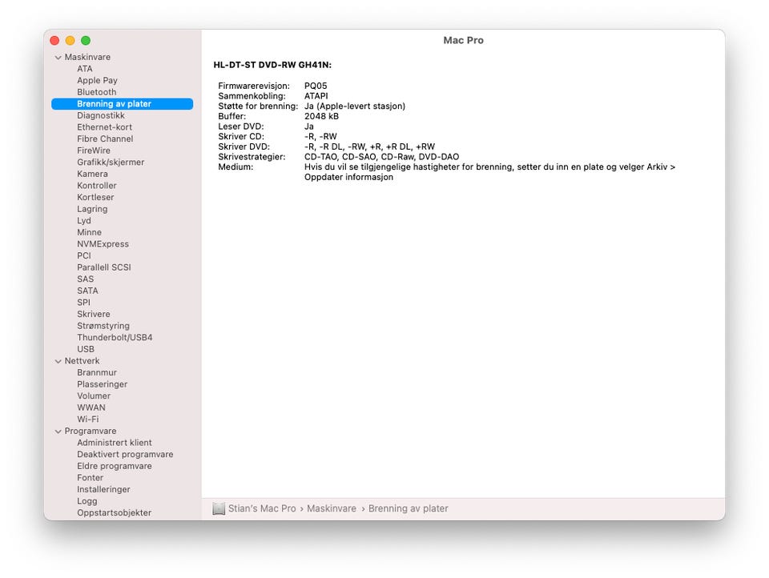This screenshot has width=769, height=578.
Task: Select Apple Pay in the sidebar
Action: 97,80
